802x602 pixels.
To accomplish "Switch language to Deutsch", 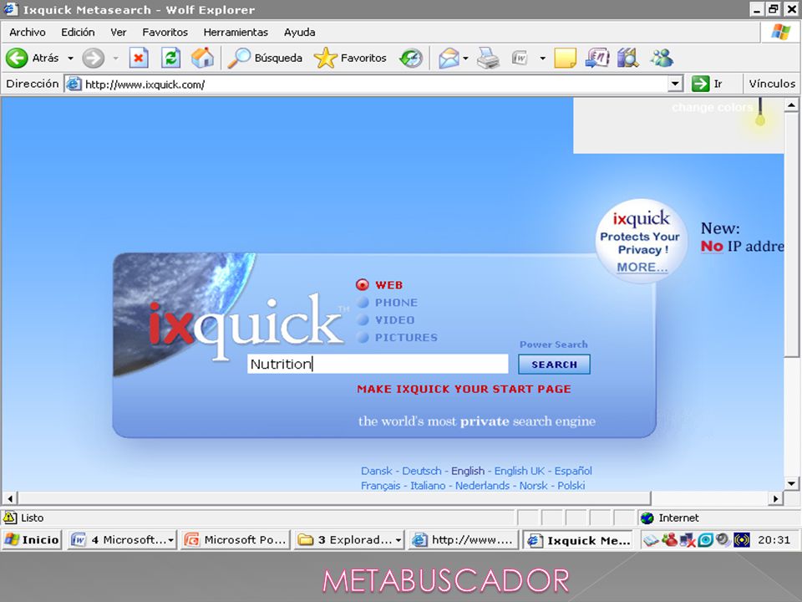I will pyautogui.click(x=421, y=471).
